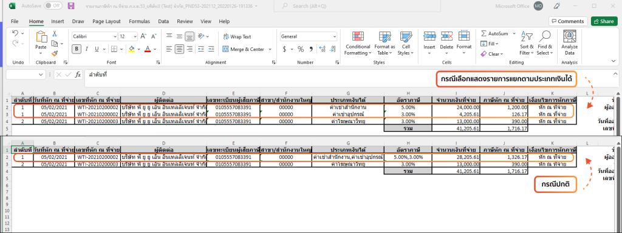Toggle Underline formatting
622x233 pixels.
97,49
